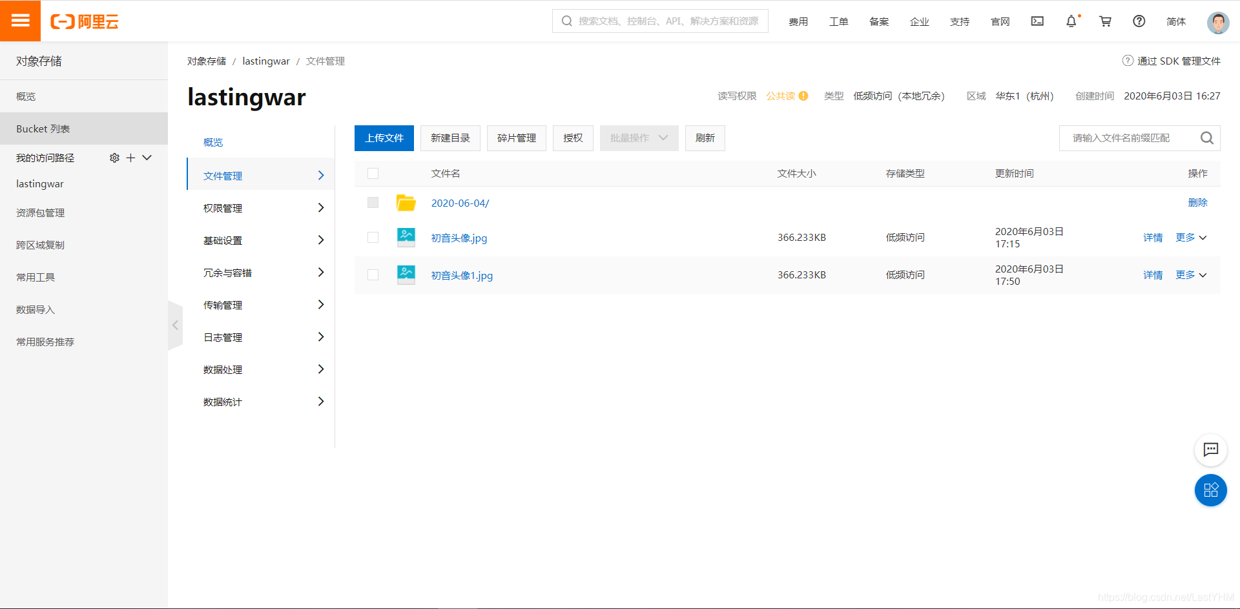
Task: Open 企业 in the top navigation
Action: click(919, 21)
